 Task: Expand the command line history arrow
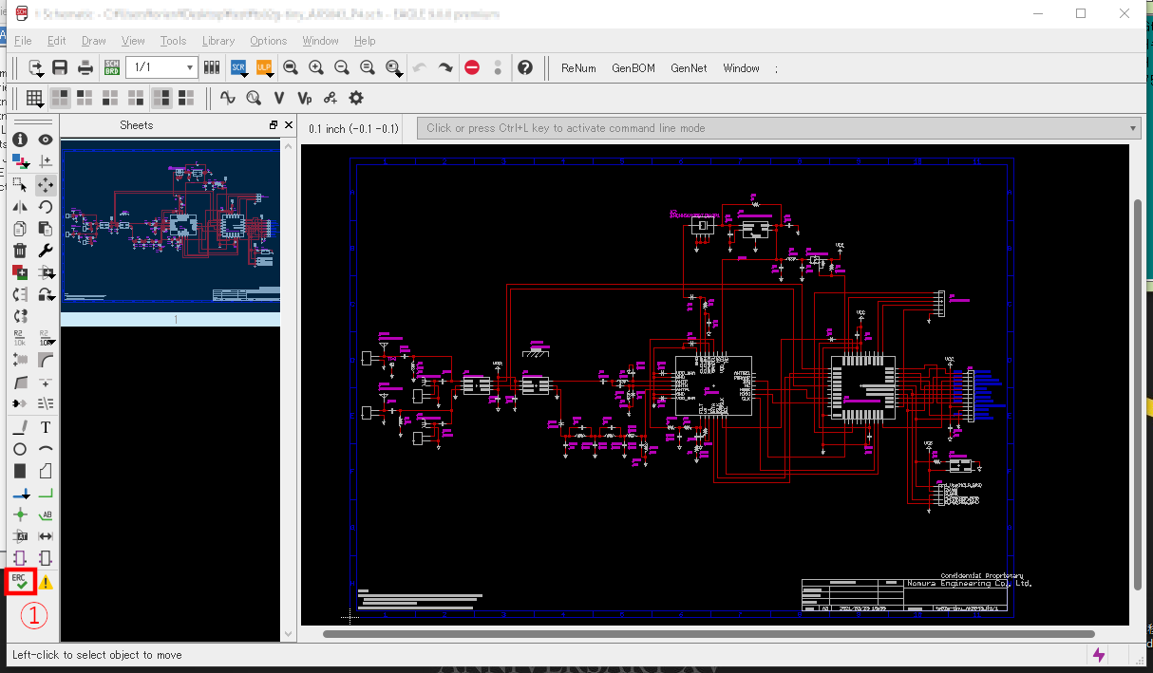pos(1134,128)
